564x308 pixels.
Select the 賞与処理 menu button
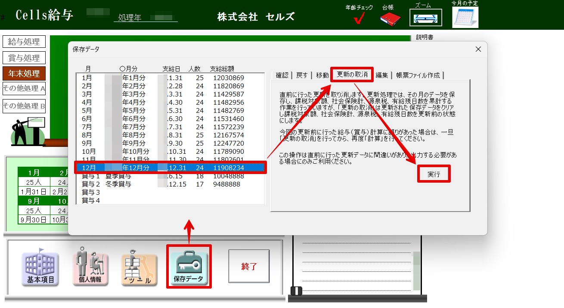point(24,58)
